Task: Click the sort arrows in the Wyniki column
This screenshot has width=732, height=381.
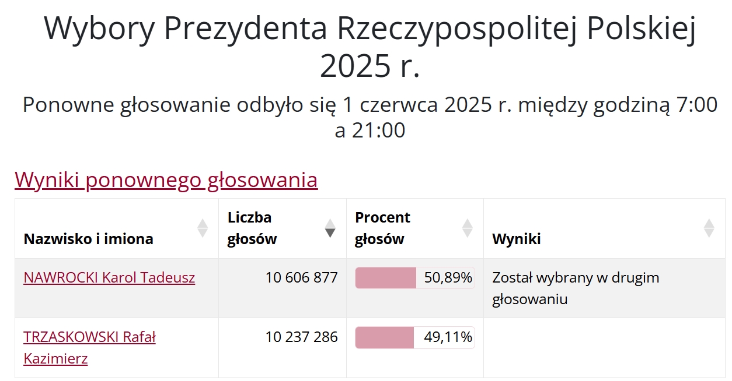Action: click(709, 228)
